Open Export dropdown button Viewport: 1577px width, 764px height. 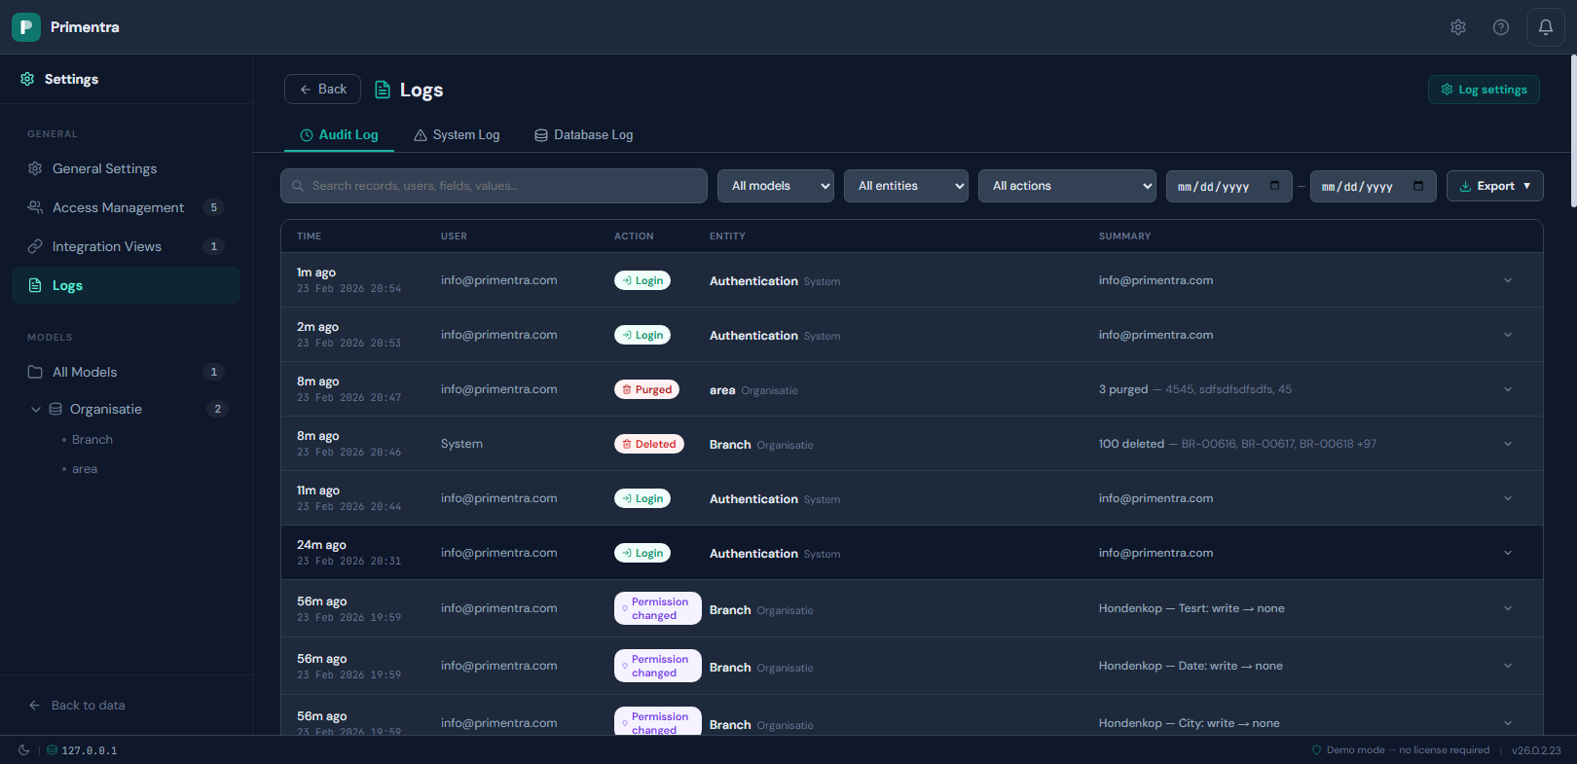click(x=1495, y=186)
